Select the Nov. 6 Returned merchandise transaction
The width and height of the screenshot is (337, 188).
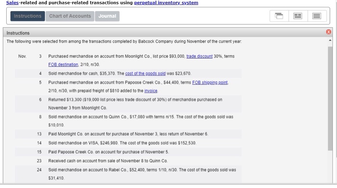pos(135,104)
